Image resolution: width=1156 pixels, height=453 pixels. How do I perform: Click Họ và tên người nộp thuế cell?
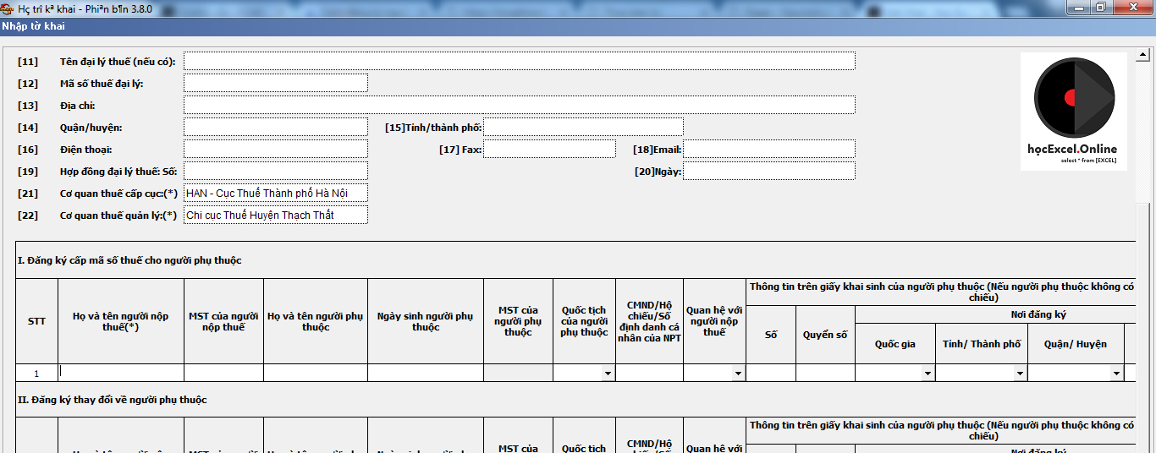(x=121, y=373)
